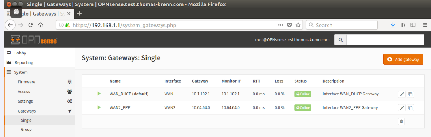Click the Firefox downloads arrow icon
This screenshot has width=431, height=137.
[x=393, y=25]
